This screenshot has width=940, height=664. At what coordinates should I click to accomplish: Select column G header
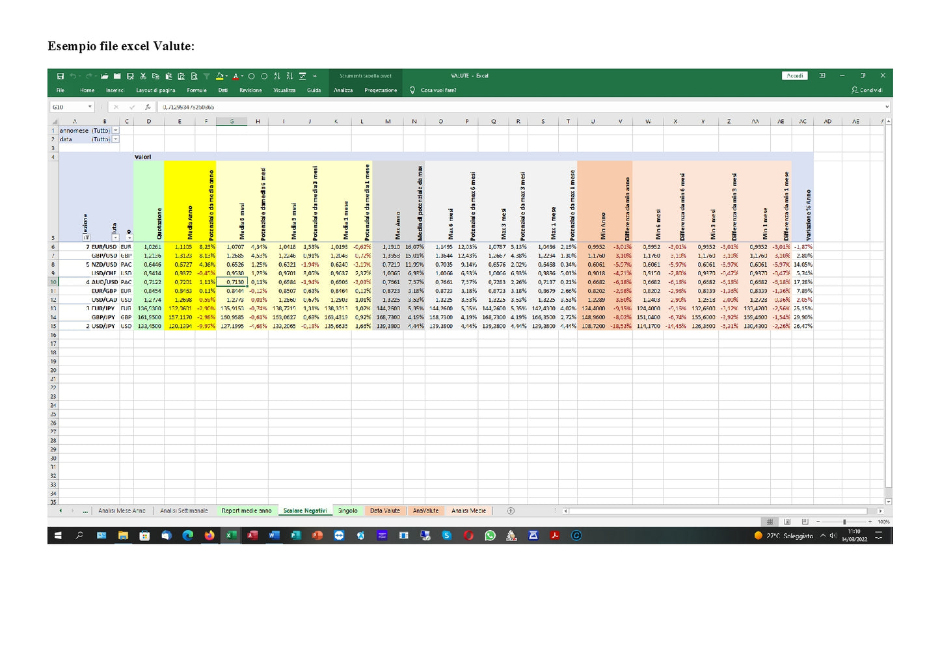(x=232, y=121)
